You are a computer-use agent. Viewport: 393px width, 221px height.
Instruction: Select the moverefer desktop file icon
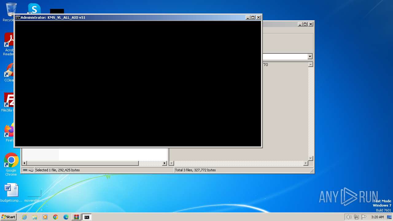[x=34, y=193]
